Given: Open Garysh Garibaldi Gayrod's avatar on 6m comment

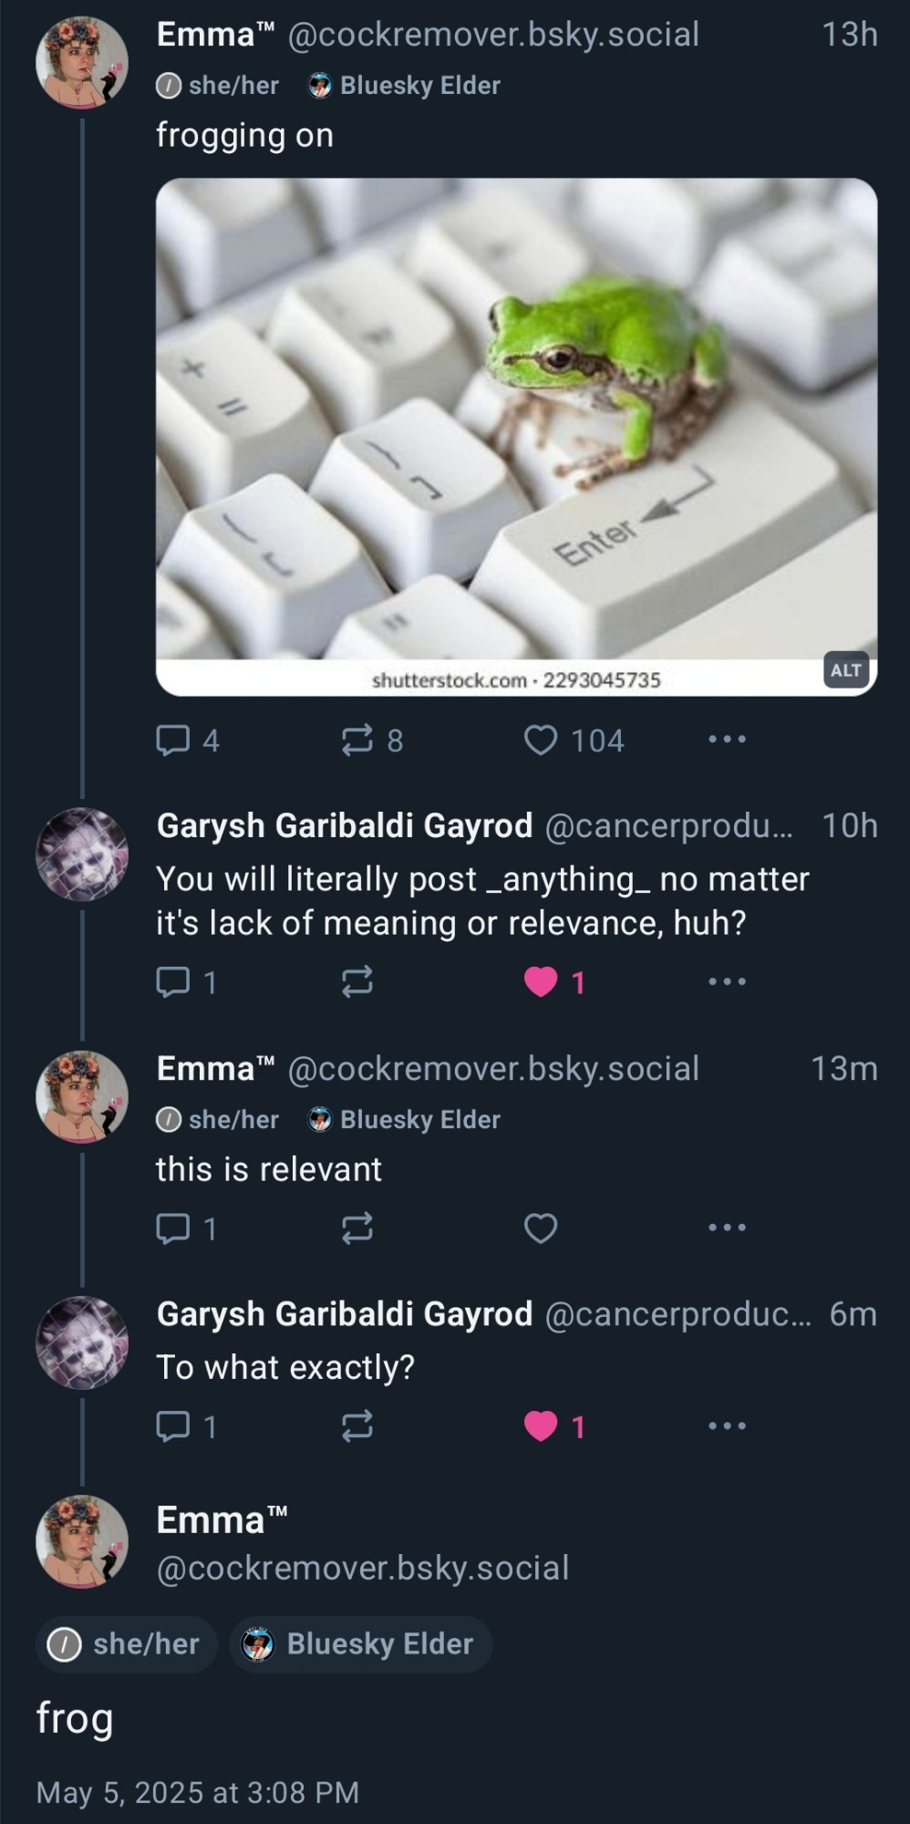Looking at the screenshot, I should coord(82,1342).
